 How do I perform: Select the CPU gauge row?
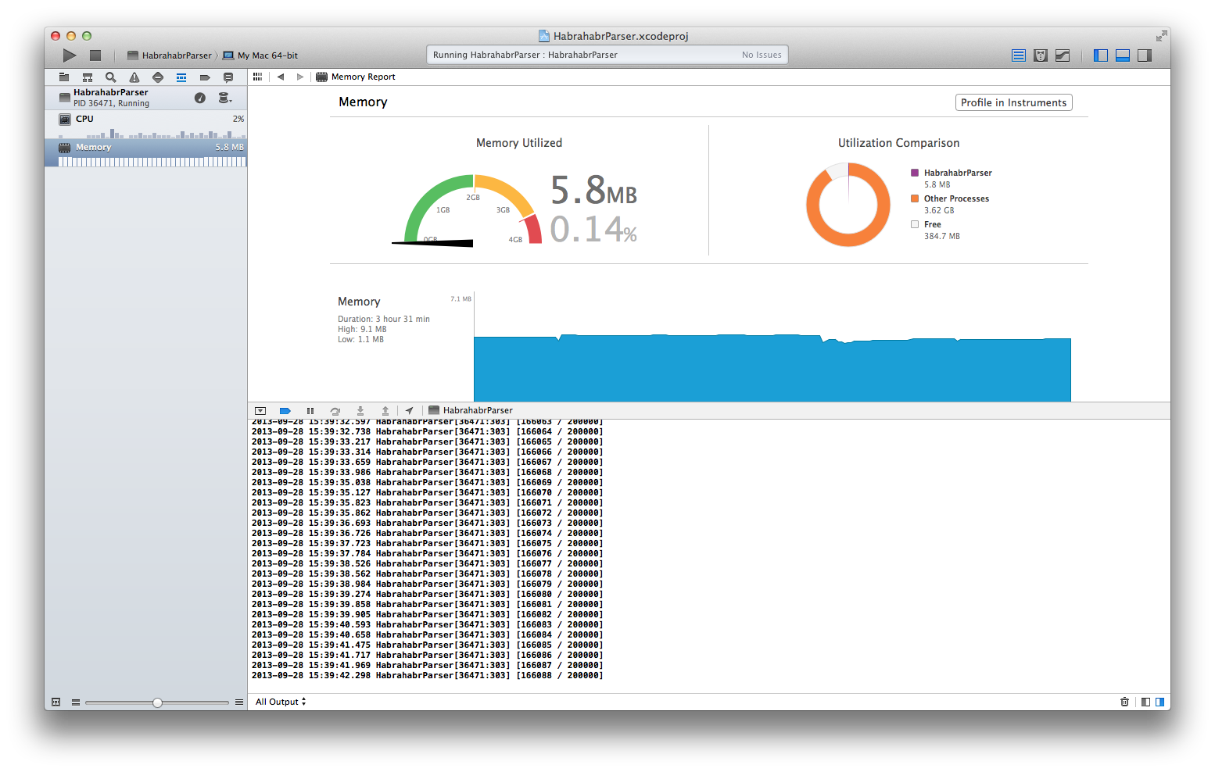(145, 124)
